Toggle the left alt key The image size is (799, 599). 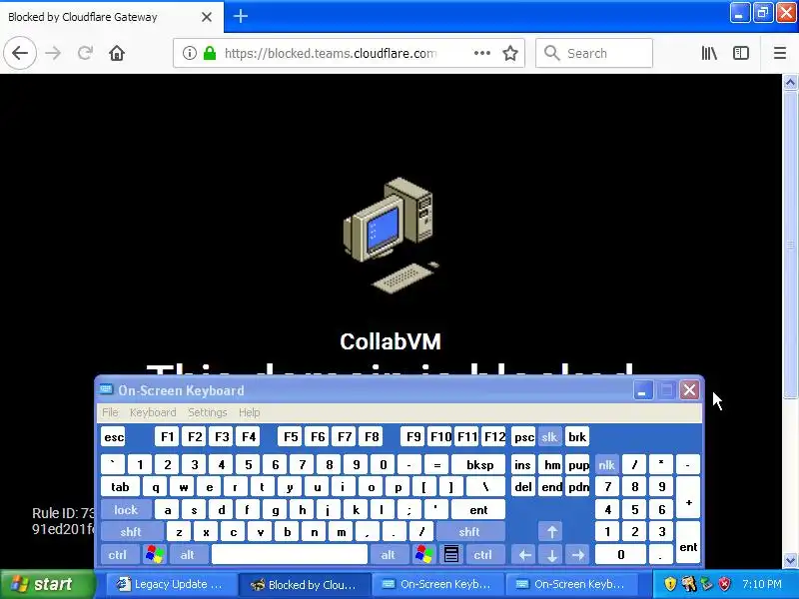tap(188, 555)
